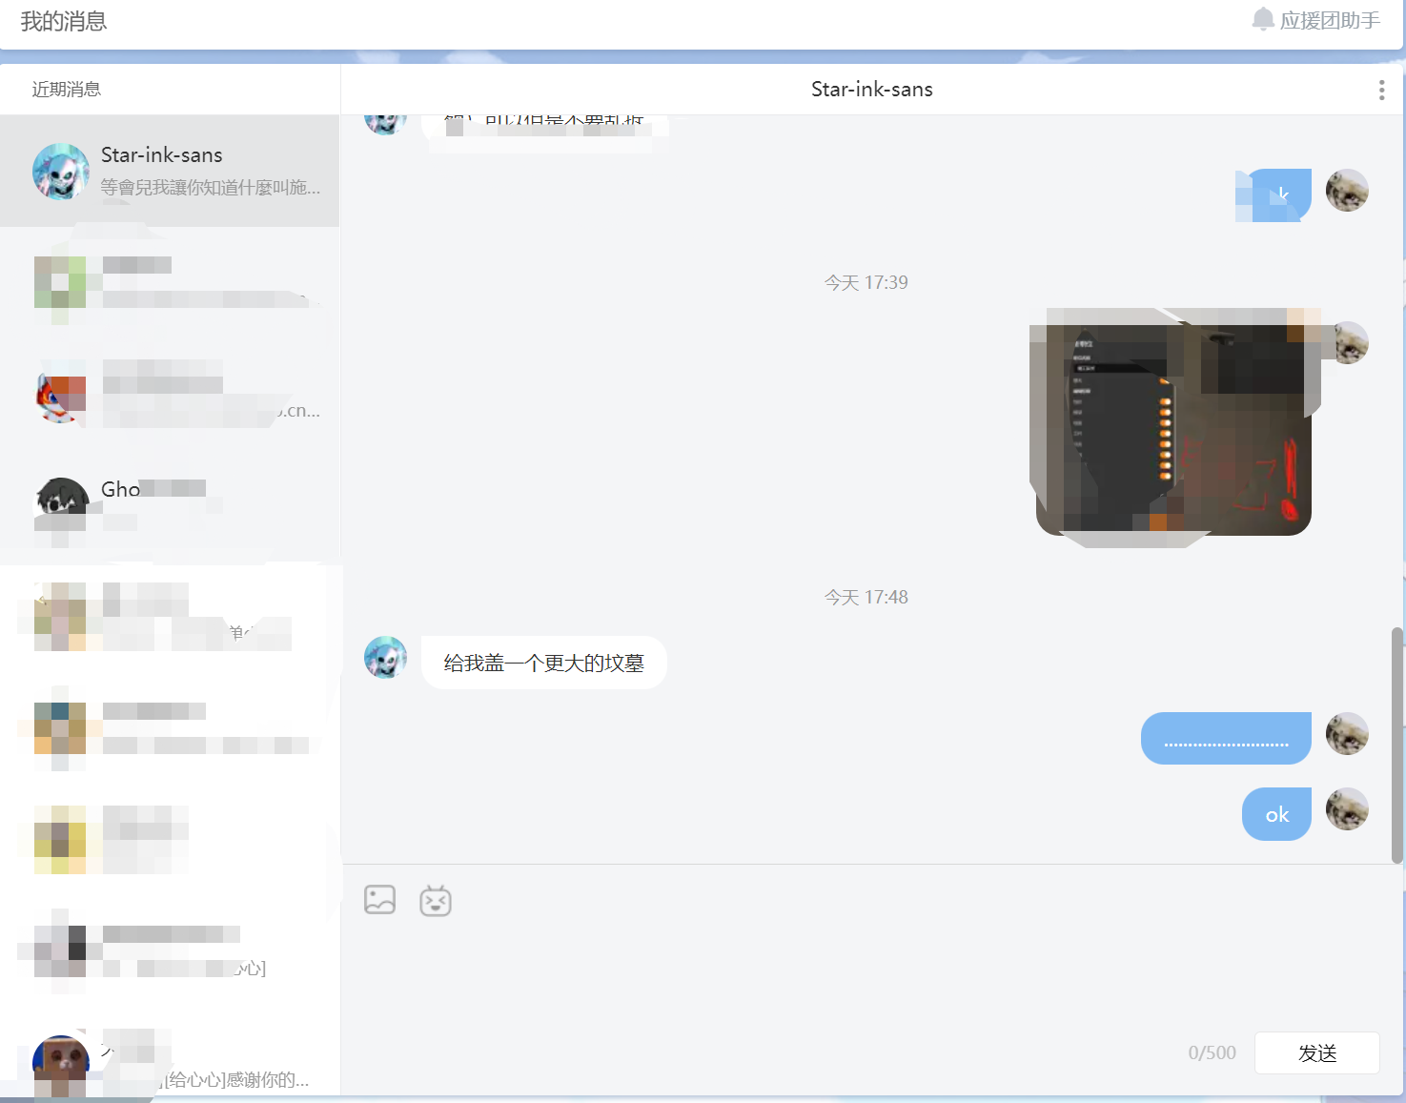Click the Gho contact's dark-haired avatar
This screenshot has height=1103, width=1406.
(x=61, y=505)
